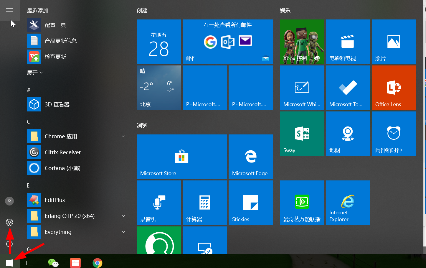Launch EditPlus editor
This screenshot has width=426, height=268.
pos(77,200)
